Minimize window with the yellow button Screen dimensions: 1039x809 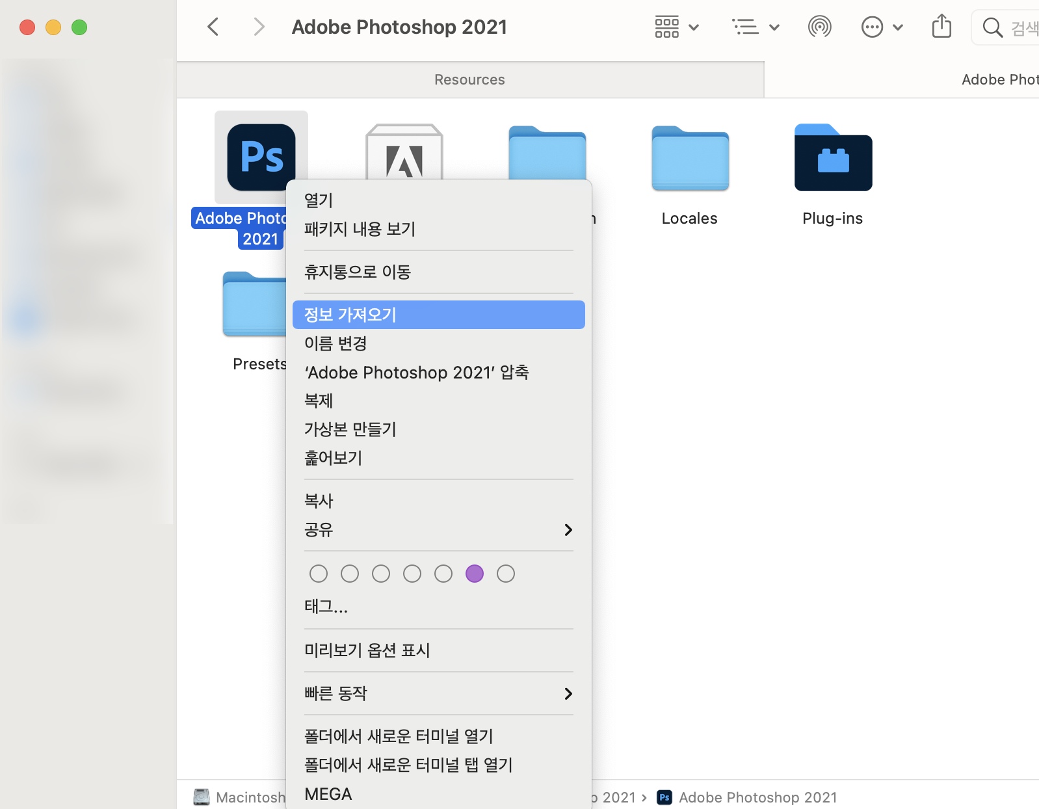53,27
